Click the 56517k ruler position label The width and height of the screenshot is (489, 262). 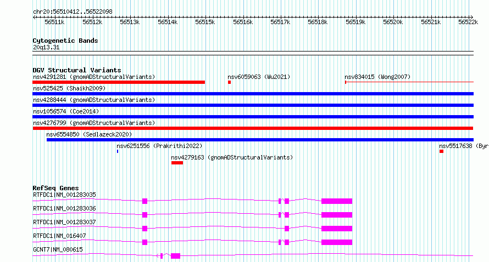point(280,22)
